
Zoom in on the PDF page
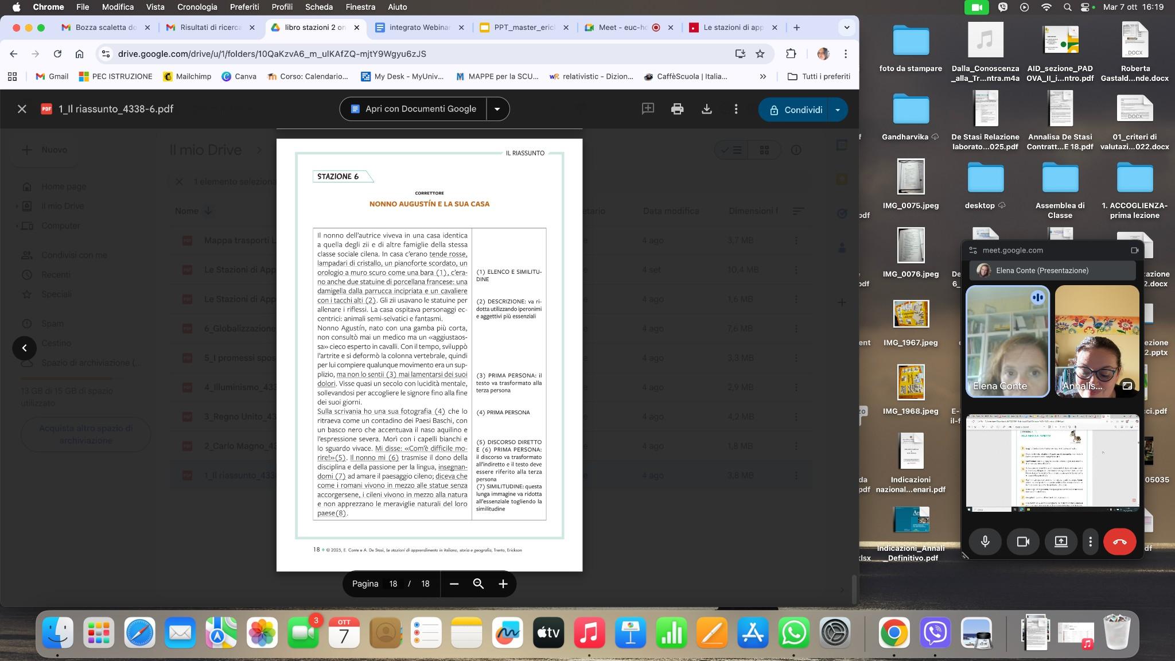(503, 584)
